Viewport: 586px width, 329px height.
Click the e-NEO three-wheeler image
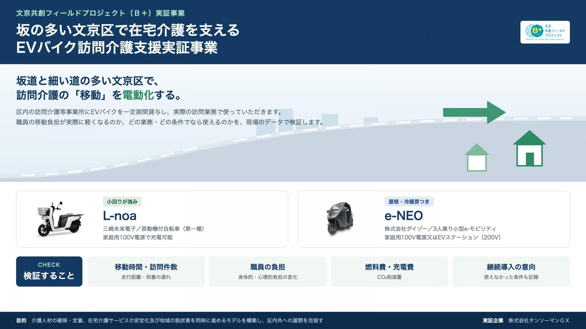340,218
